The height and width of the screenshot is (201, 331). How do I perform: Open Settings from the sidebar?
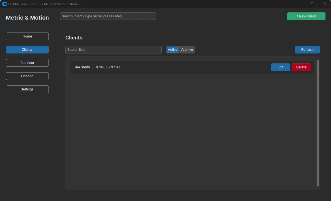coord(27,89)
